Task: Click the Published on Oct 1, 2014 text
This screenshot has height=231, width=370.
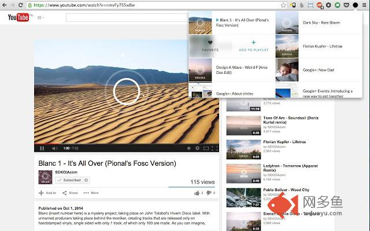Action: tap(61, 208)
